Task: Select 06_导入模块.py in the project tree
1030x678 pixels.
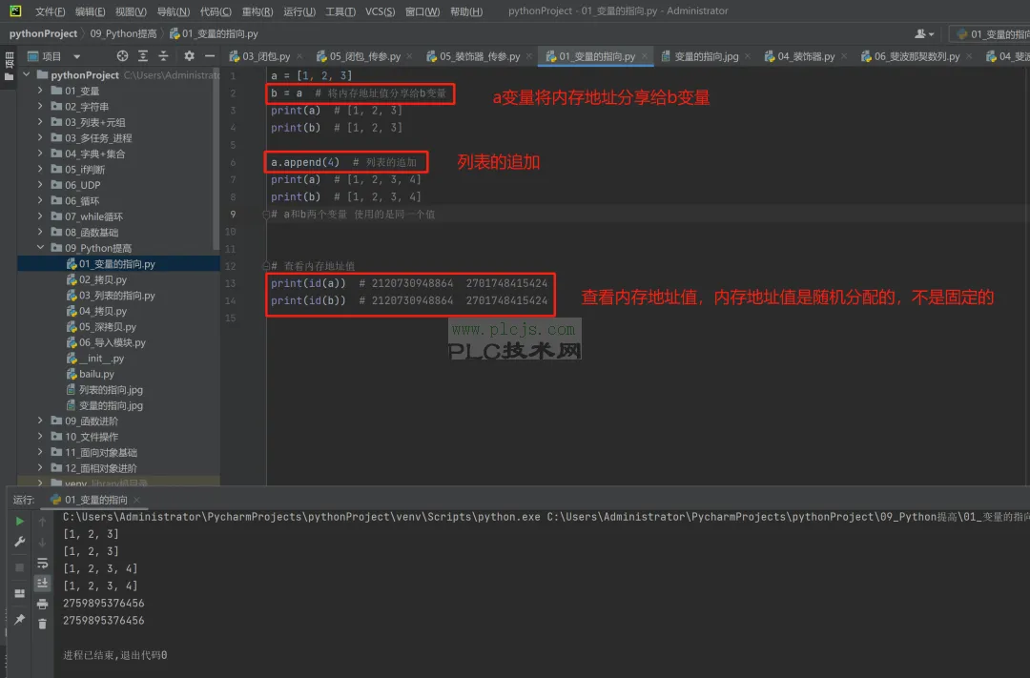Action: click(x=113, y=342)
